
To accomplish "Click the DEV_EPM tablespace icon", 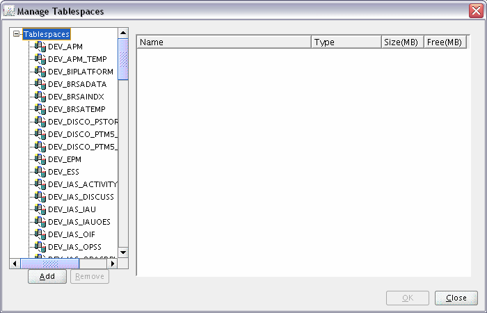I will [x=40, y=159].
